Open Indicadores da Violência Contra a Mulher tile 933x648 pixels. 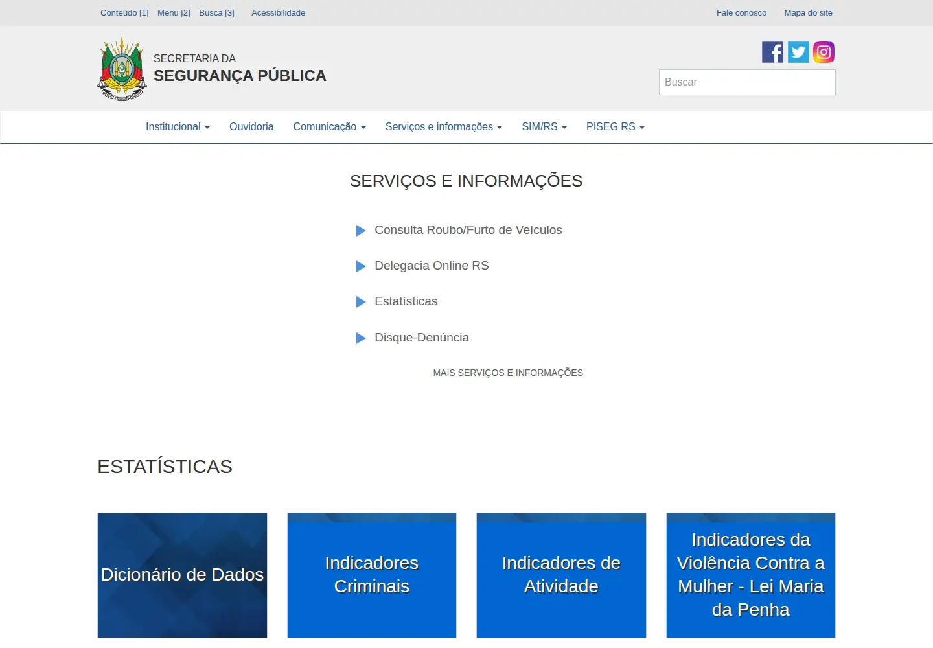(x=751, y=575)
